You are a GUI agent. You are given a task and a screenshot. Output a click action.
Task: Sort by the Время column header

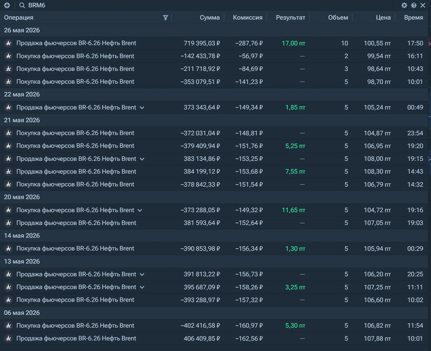coord(414,18)
